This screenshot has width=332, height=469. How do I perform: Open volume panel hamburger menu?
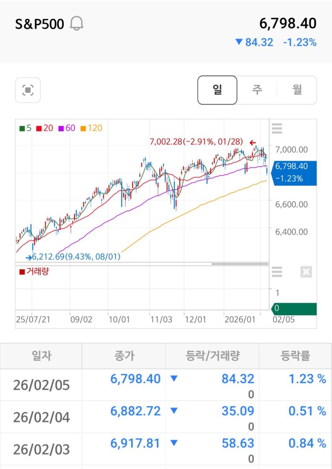click(x=277, y=273)
